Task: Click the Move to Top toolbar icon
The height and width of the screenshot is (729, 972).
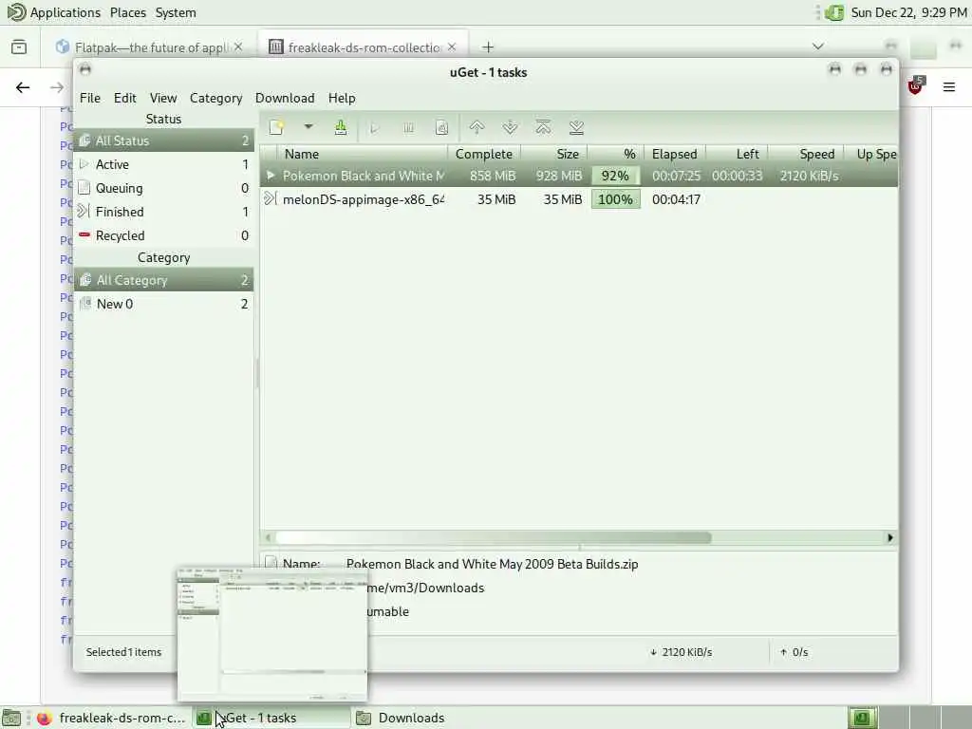Action: [x=543, y=128]
